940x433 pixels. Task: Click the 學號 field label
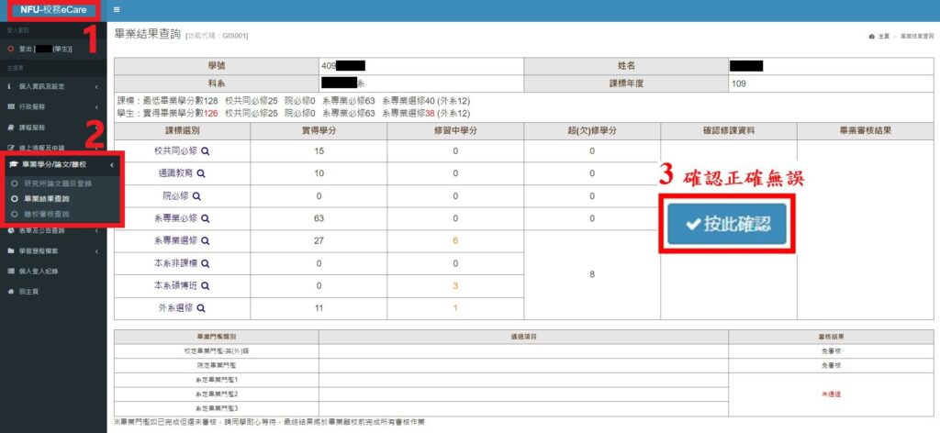coord(217,66)
